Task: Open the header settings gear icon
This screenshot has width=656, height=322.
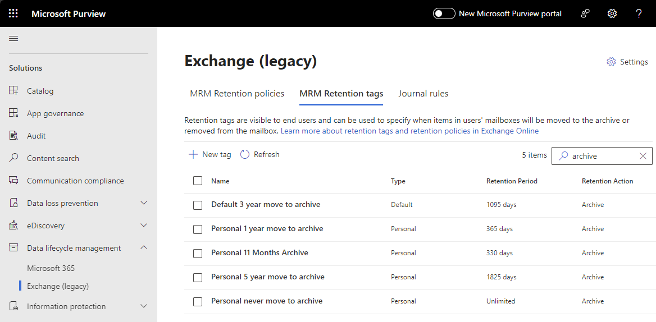Action: pos(612,13)
